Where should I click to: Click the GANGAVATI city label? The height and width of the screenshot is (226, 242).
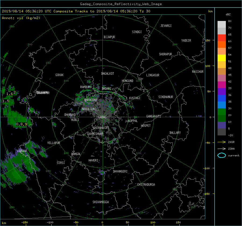154,116
